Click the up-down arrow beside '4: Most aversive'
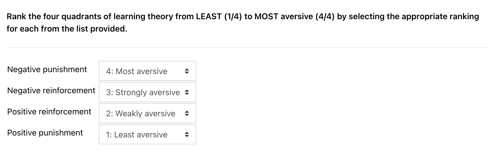The height and width of the screenshot is (158, 493). 187,71
